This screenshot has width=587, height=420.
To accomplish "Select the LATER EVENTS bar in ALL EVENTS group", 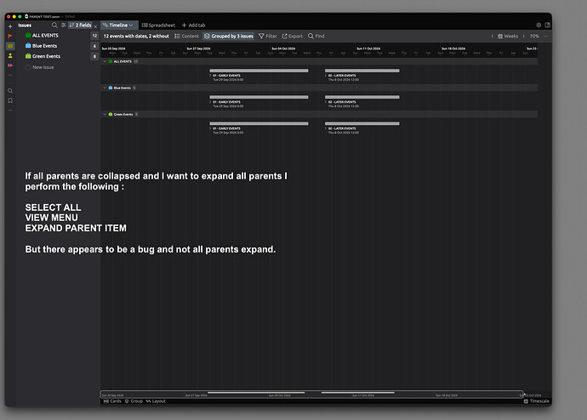I will (x=362, y=71).
